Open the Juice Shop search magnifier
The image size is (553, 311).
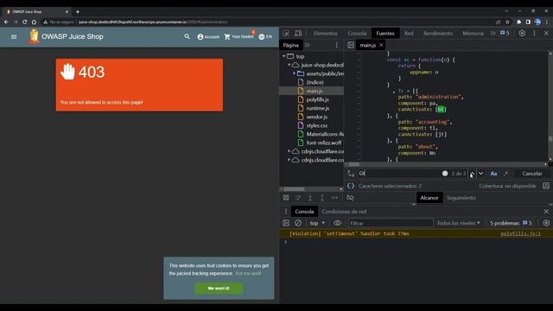187,36
